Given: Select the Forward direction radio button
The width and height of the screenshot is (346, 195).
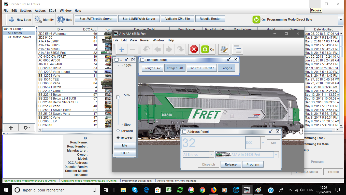Looking at the screenshot, I should click(125, 131).
